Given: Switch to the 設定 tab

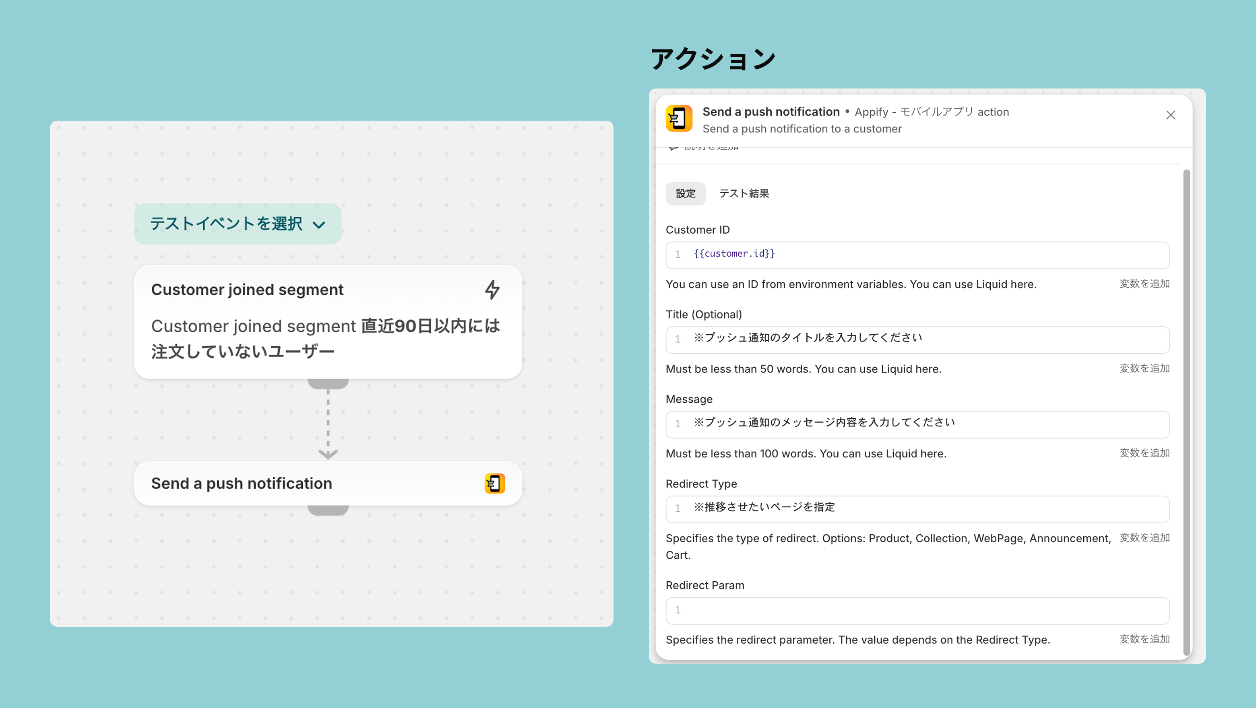Looking at the screenshot, I should [x=685, y=193].
